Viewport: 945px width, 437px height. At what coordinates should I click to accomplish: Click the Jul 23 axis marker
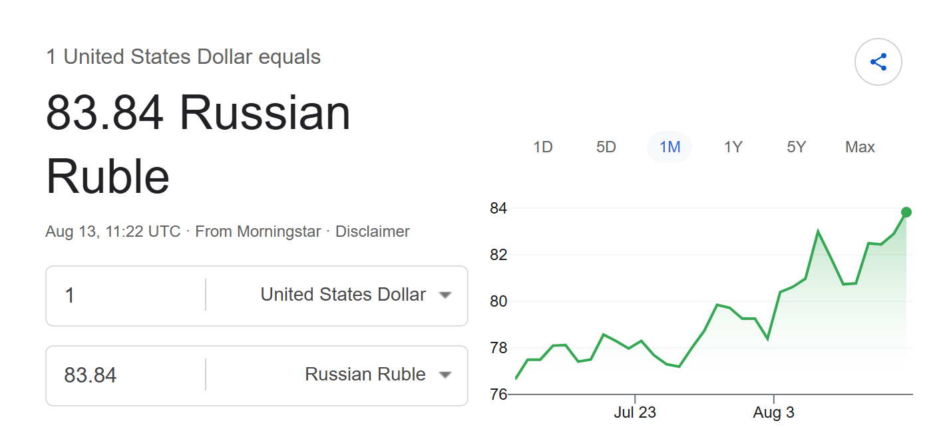pyautogui.click(x=634, y=412)
